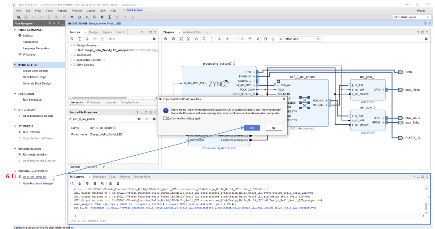Click the trash Clear icon in Tcl Console
The image size is (435, 229).
pyautogui.click(x=118, y=183)
